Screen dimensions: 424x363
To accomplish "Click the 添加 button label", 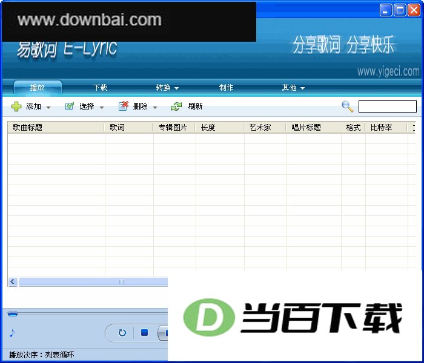I will click(33, 106).
